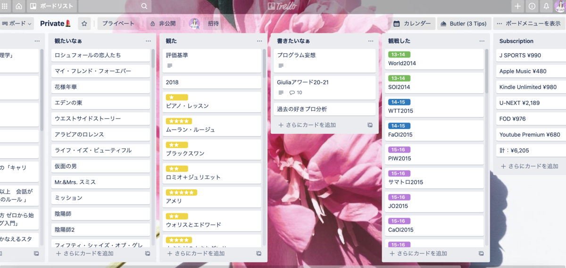566x268 pixels.
Task: Click the 招待 invite button
Action: coord(213,24)
